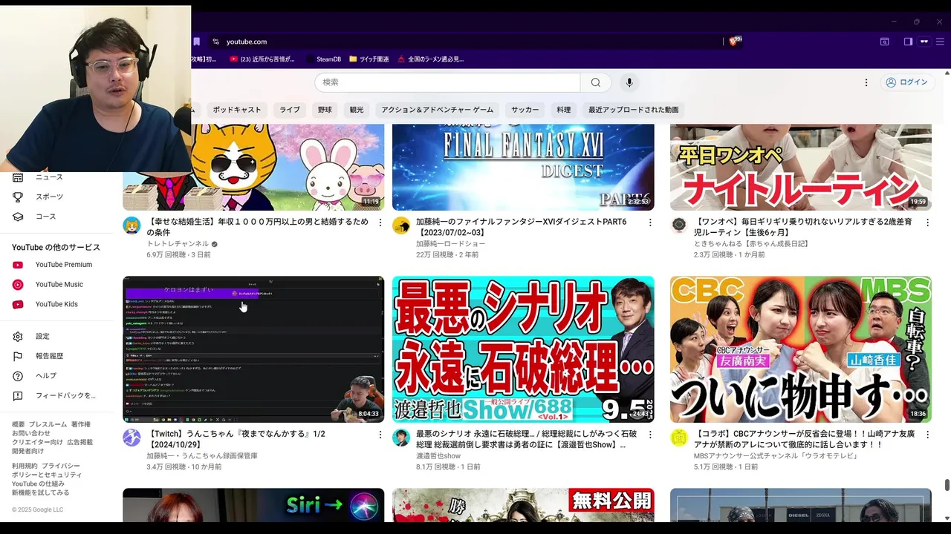Click 渡邉哲也show channel avatar
951x534 pixels.
pos(401,438)
